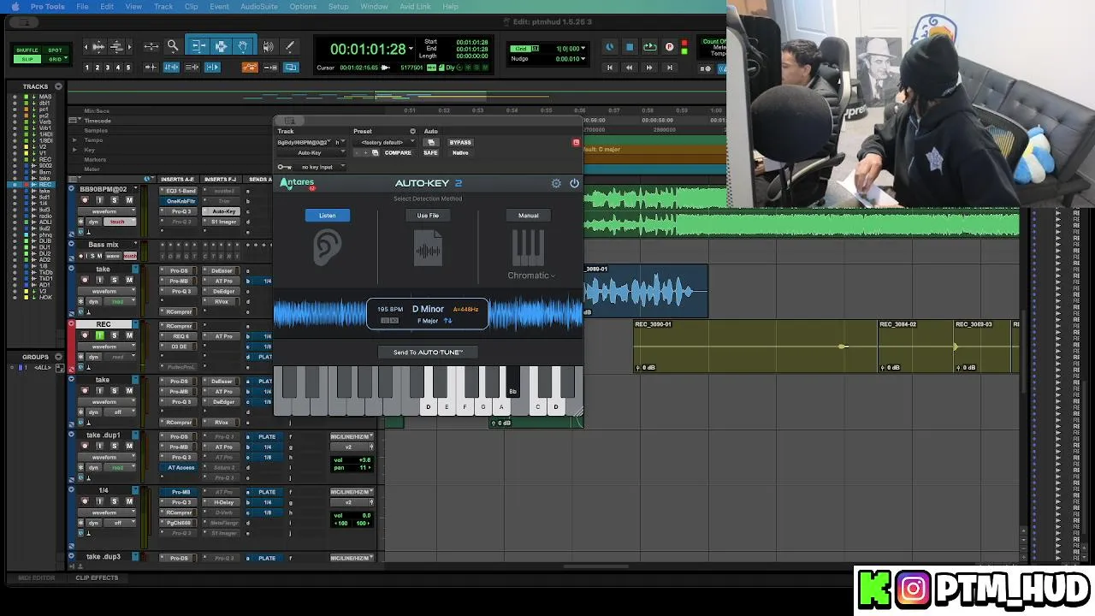Viewport: 1095px width, 616px height.
Task: Click the orange icon below the edit tools
Action: click(x=249, y=68)
